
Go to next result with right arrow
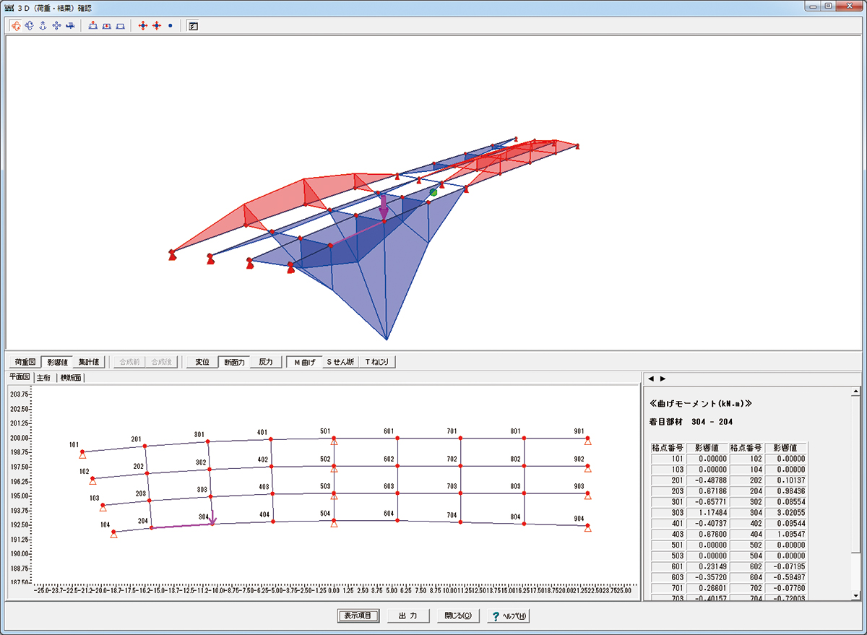click(663, 379)
